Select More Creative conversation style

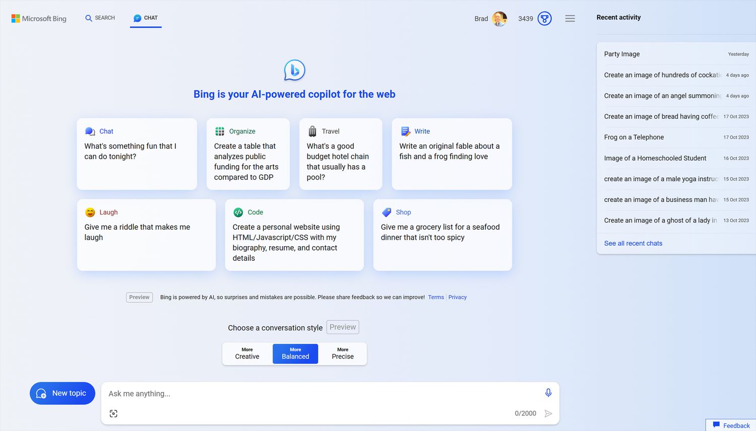tap(247, 353)
